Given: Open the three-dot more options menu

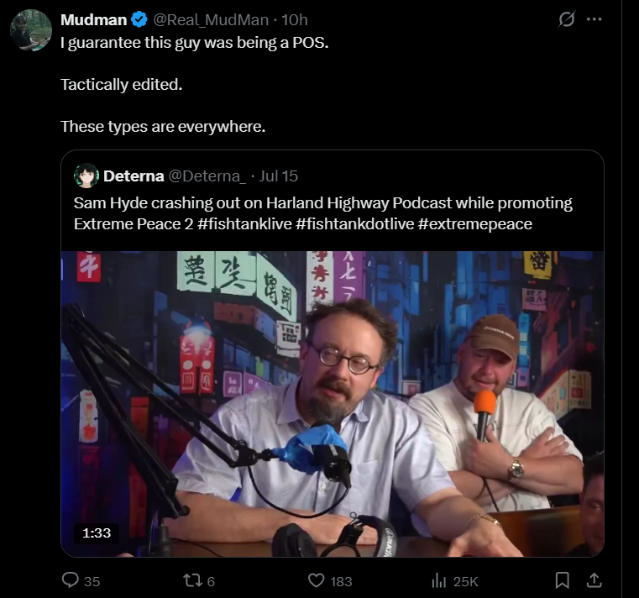Looking at the screenshot, I should (x=594, y=18).
